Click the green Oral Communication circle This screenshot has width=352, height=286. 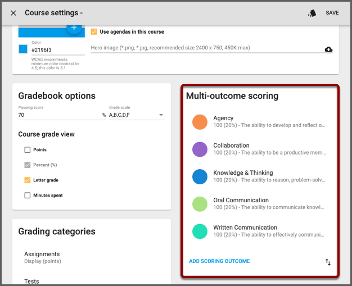200,204
